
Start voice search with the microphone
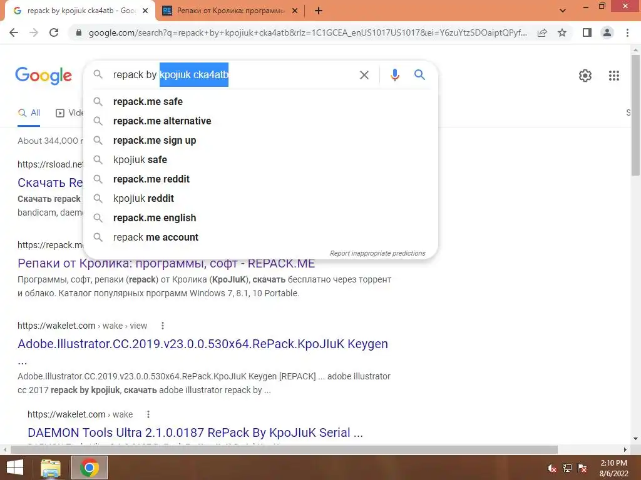point(394,75)
